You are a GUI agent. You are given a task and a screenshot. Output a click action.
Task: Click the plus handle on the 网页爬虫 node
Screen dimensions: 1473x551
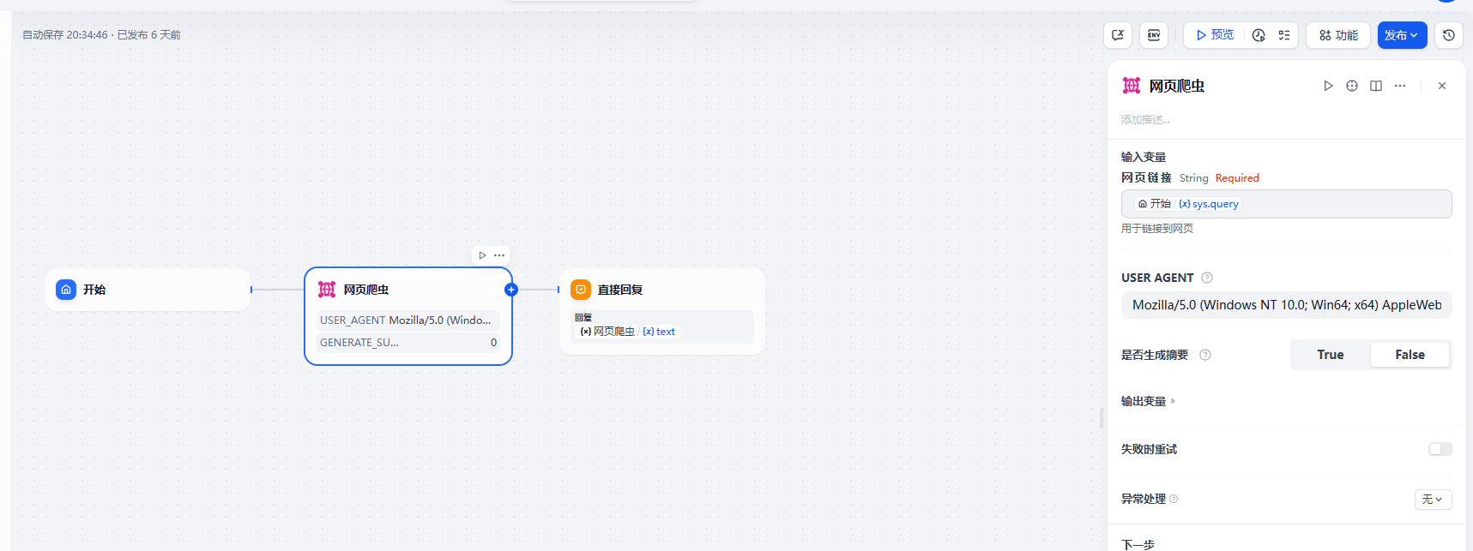click(x=511, y=290)
